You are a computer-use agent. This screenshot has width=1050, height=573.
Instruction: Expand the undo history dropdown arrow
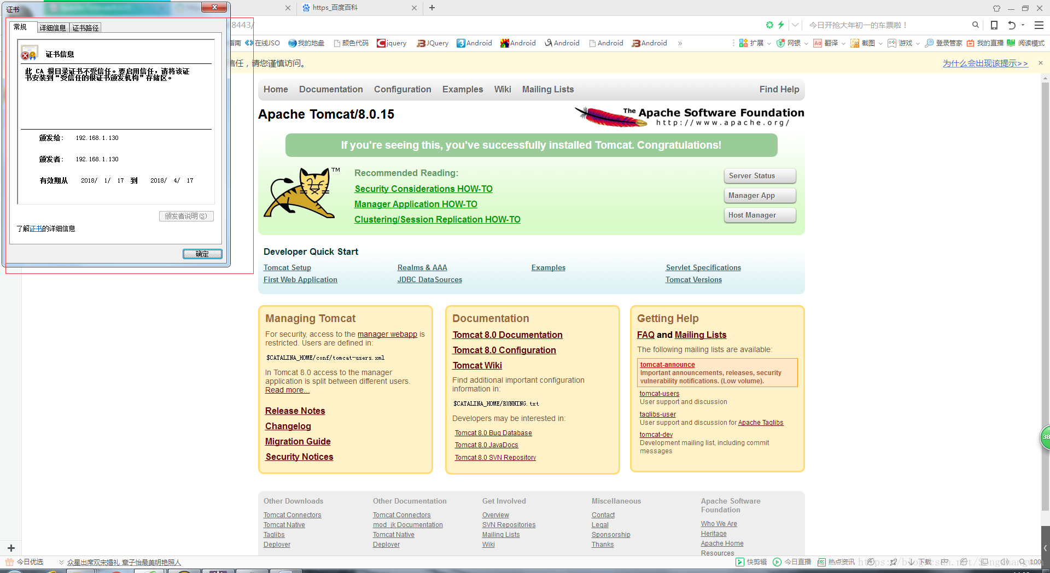(x=1023, y=25)
